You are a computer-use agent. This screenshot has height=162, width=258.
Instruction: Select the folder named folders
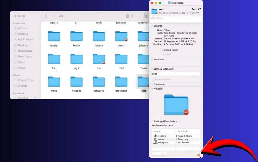(99, 36)
